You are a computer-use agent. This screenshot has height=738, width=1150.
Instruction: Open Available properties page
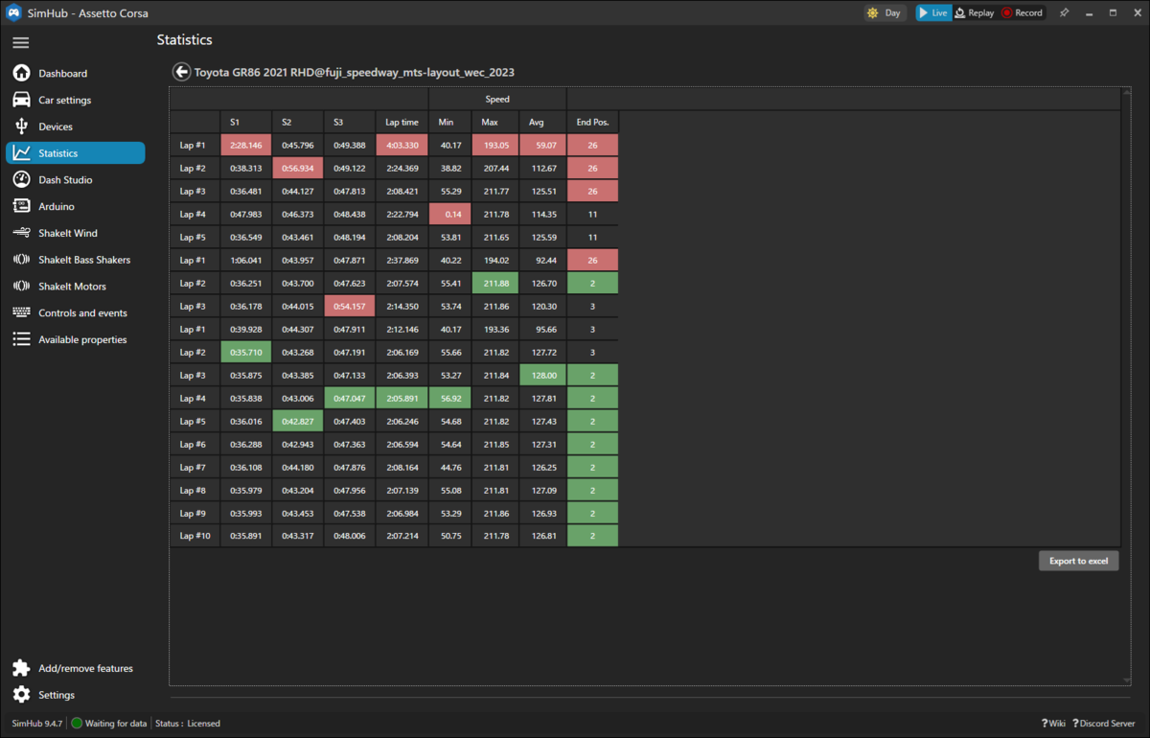pyautogui.click(x=75, y=339)
